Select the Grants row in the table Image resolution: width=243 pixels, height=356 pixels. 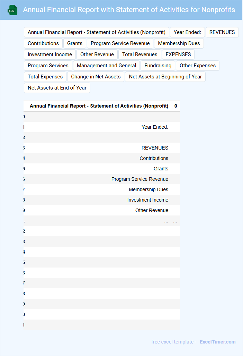tap(102, 169)
